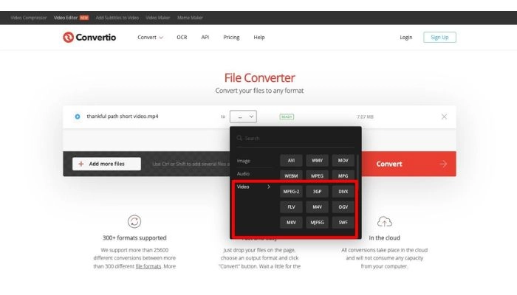Expand the Video category in format list
Screen dimensions: 517x295
[x=252, y=187]
